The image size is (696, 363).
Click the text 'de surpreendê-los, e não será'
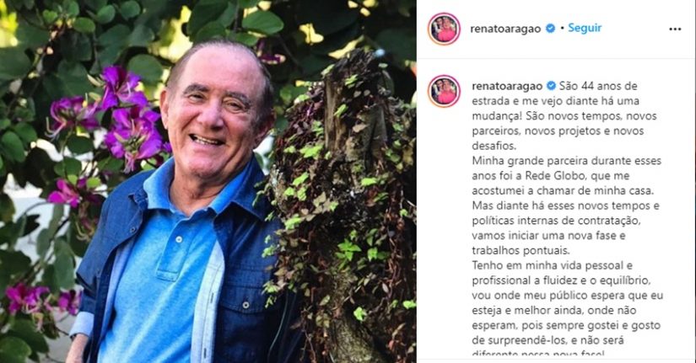coord(548,340)
